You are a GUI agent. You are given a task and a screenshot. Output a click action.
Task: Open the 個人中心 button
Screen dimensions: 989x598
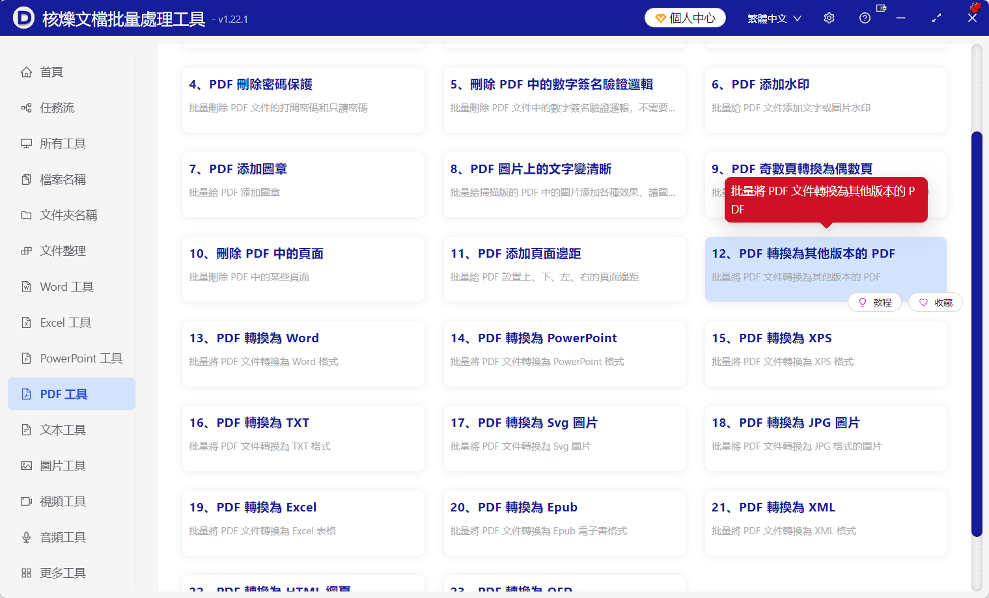(x=685, y=18)
